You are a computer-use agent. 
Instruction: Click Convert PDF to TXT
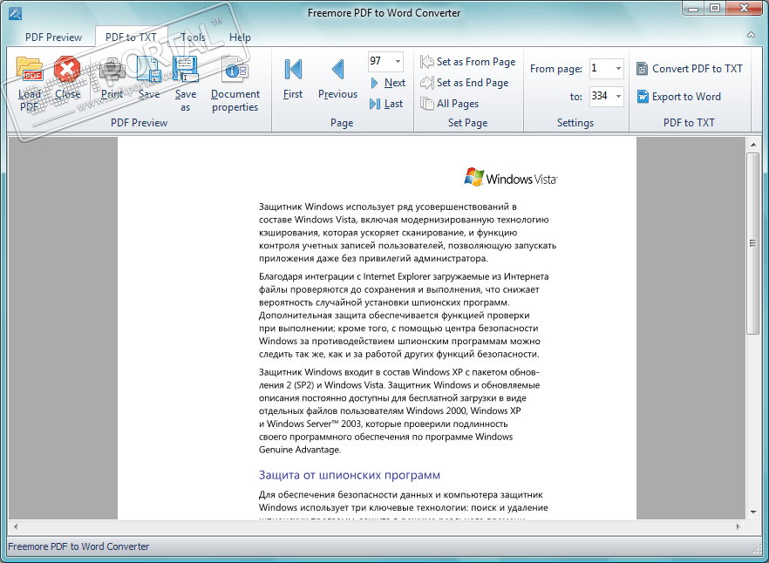point(690,69)
